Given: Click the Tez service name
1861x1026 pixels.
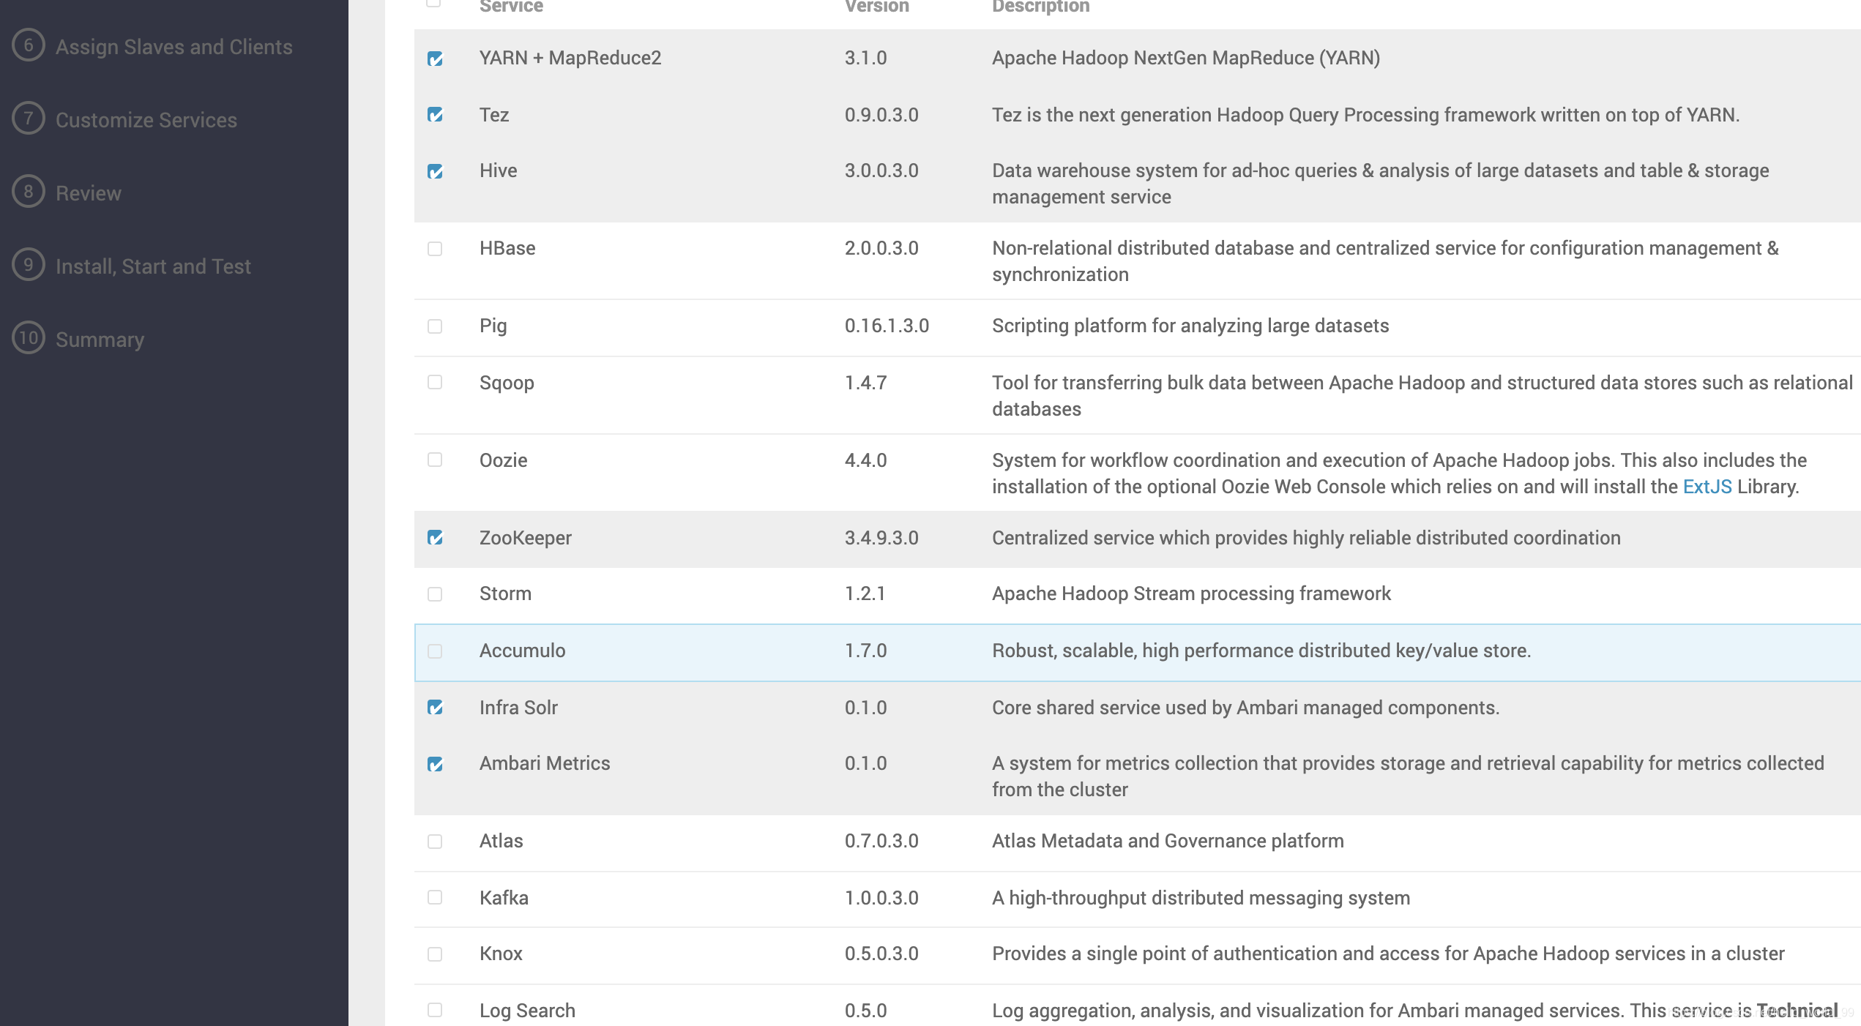Looking at the screenshot, I should point(494,115).
